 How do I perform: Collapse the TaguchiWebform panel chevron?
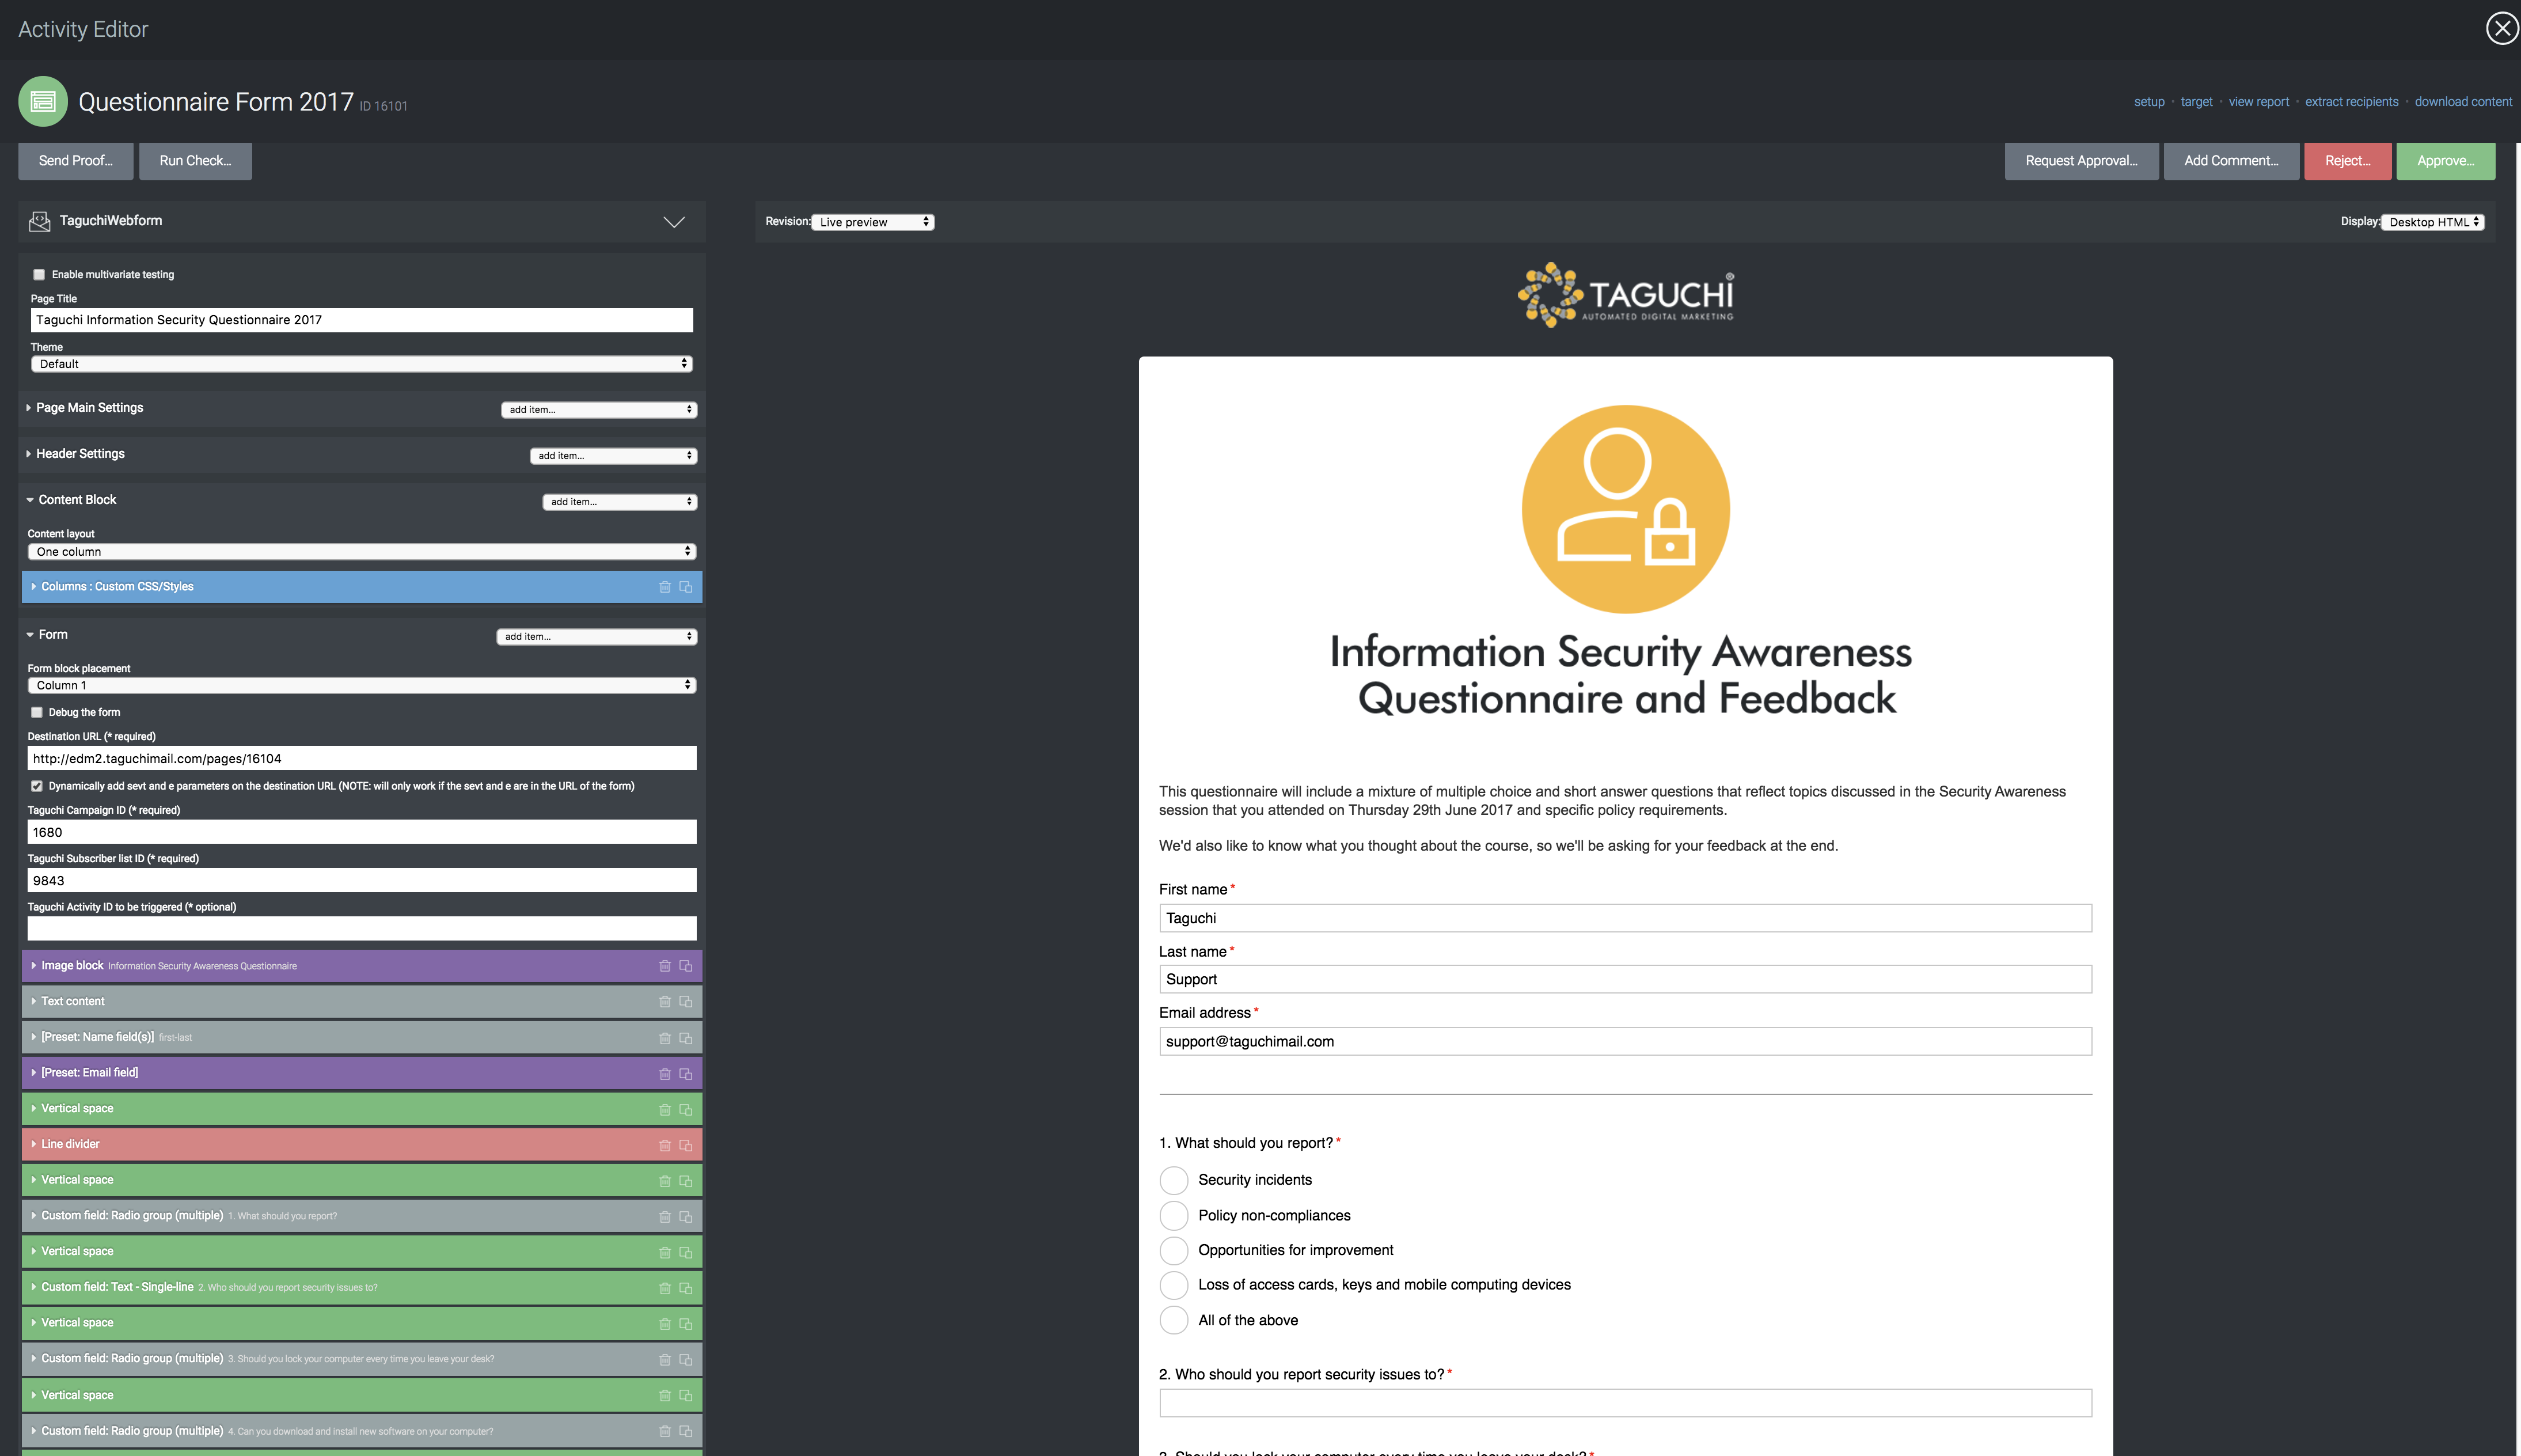click(x=675, y=222)
